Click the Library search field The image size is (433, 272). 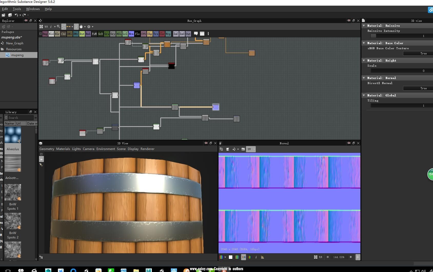21,118
